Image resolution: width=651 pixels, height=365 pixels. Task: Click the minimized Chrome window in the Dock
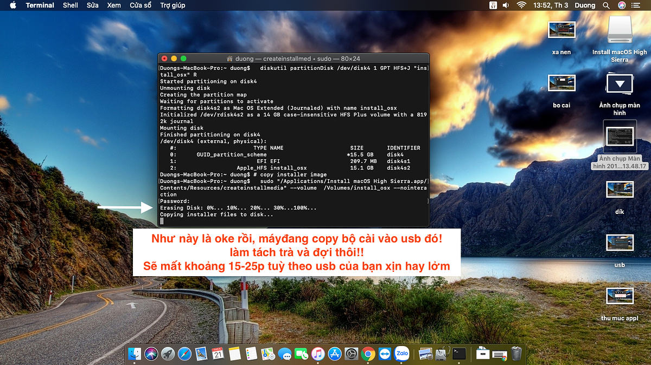click(x=500, y=355)
